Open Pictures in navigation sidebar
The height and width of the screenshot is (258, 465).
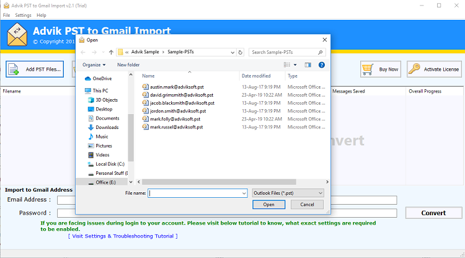pos(100,146)
